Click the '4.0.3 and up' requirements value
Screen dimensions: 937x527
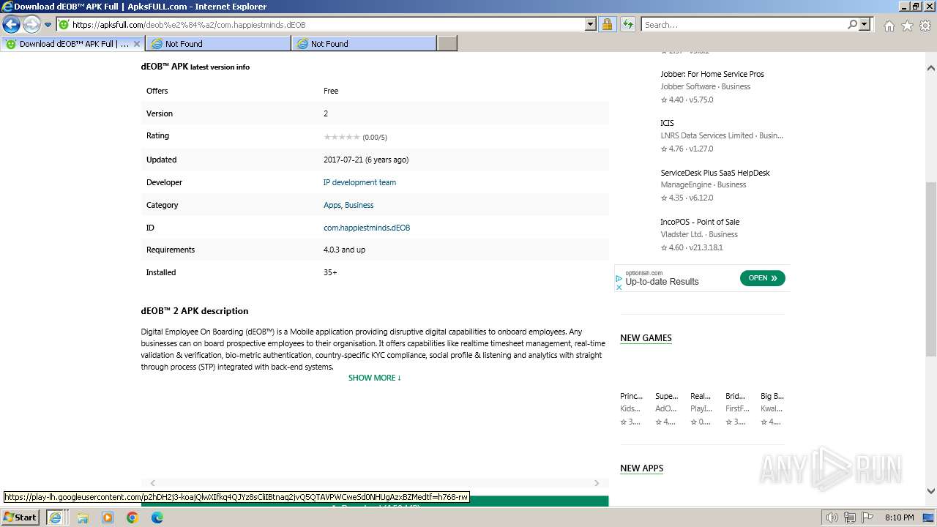click(344, 250)
